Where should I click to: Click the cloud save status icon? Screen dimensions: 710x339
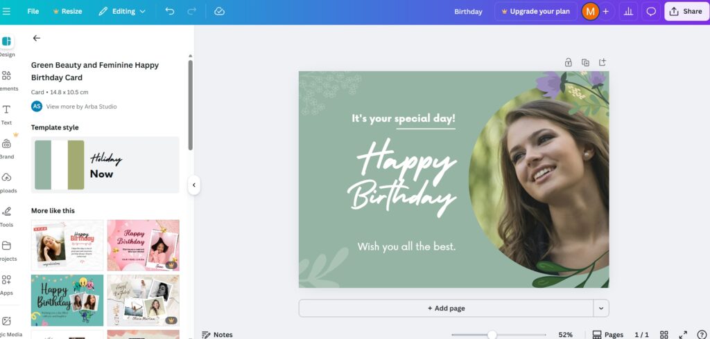pos(219,12)
